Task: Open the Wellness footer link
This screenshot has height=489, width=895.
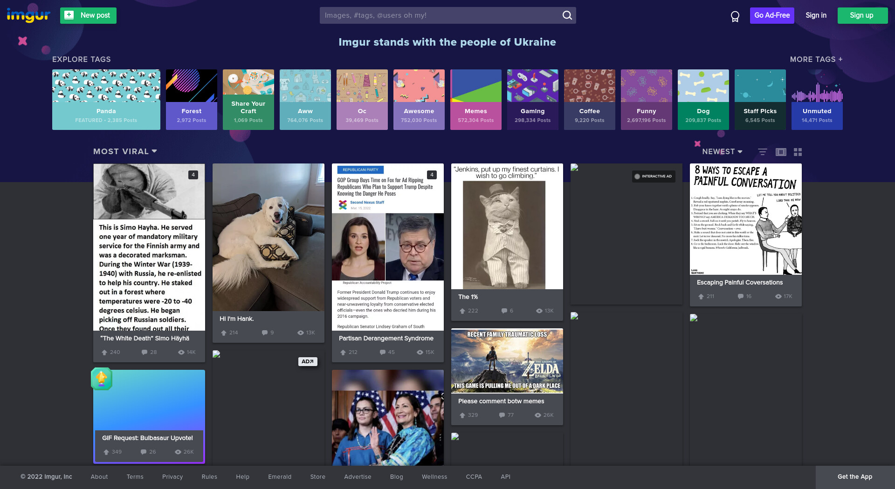Action: point(434,477)
